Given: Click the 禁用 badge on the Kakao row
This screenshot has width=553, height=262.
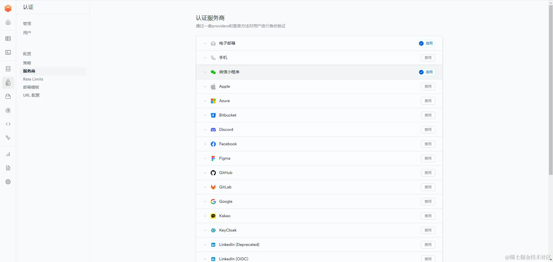Looking at the screenshot, I should click(x=428, y=216).
